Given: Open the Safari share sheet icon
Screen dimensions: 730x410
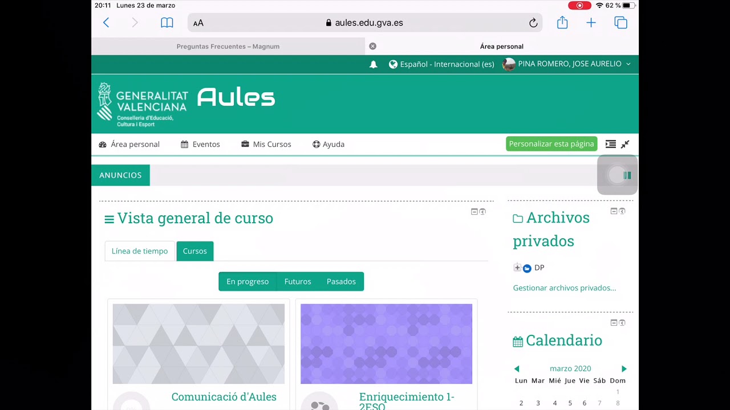Looking at the screenshot, I should coord(562,22).
